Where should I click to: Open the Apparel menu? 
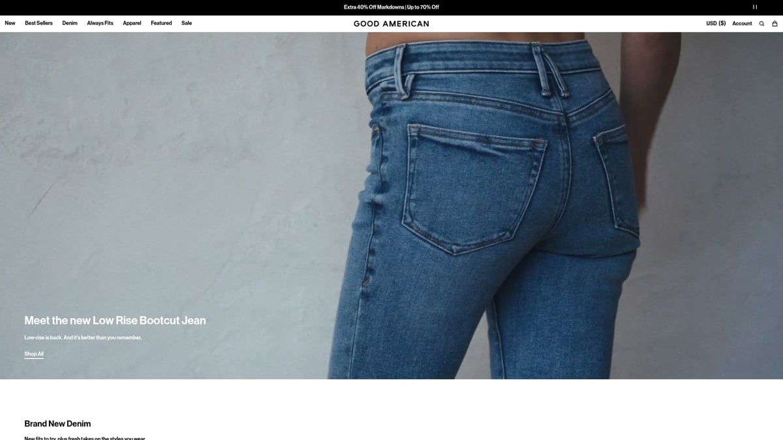point(132,23)
